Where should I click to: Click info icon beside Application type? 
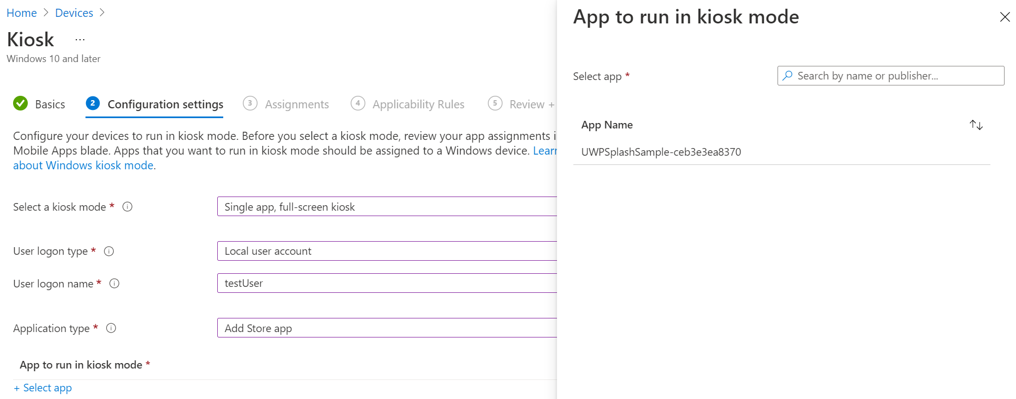pyautogui.click(x=111, y=328)
